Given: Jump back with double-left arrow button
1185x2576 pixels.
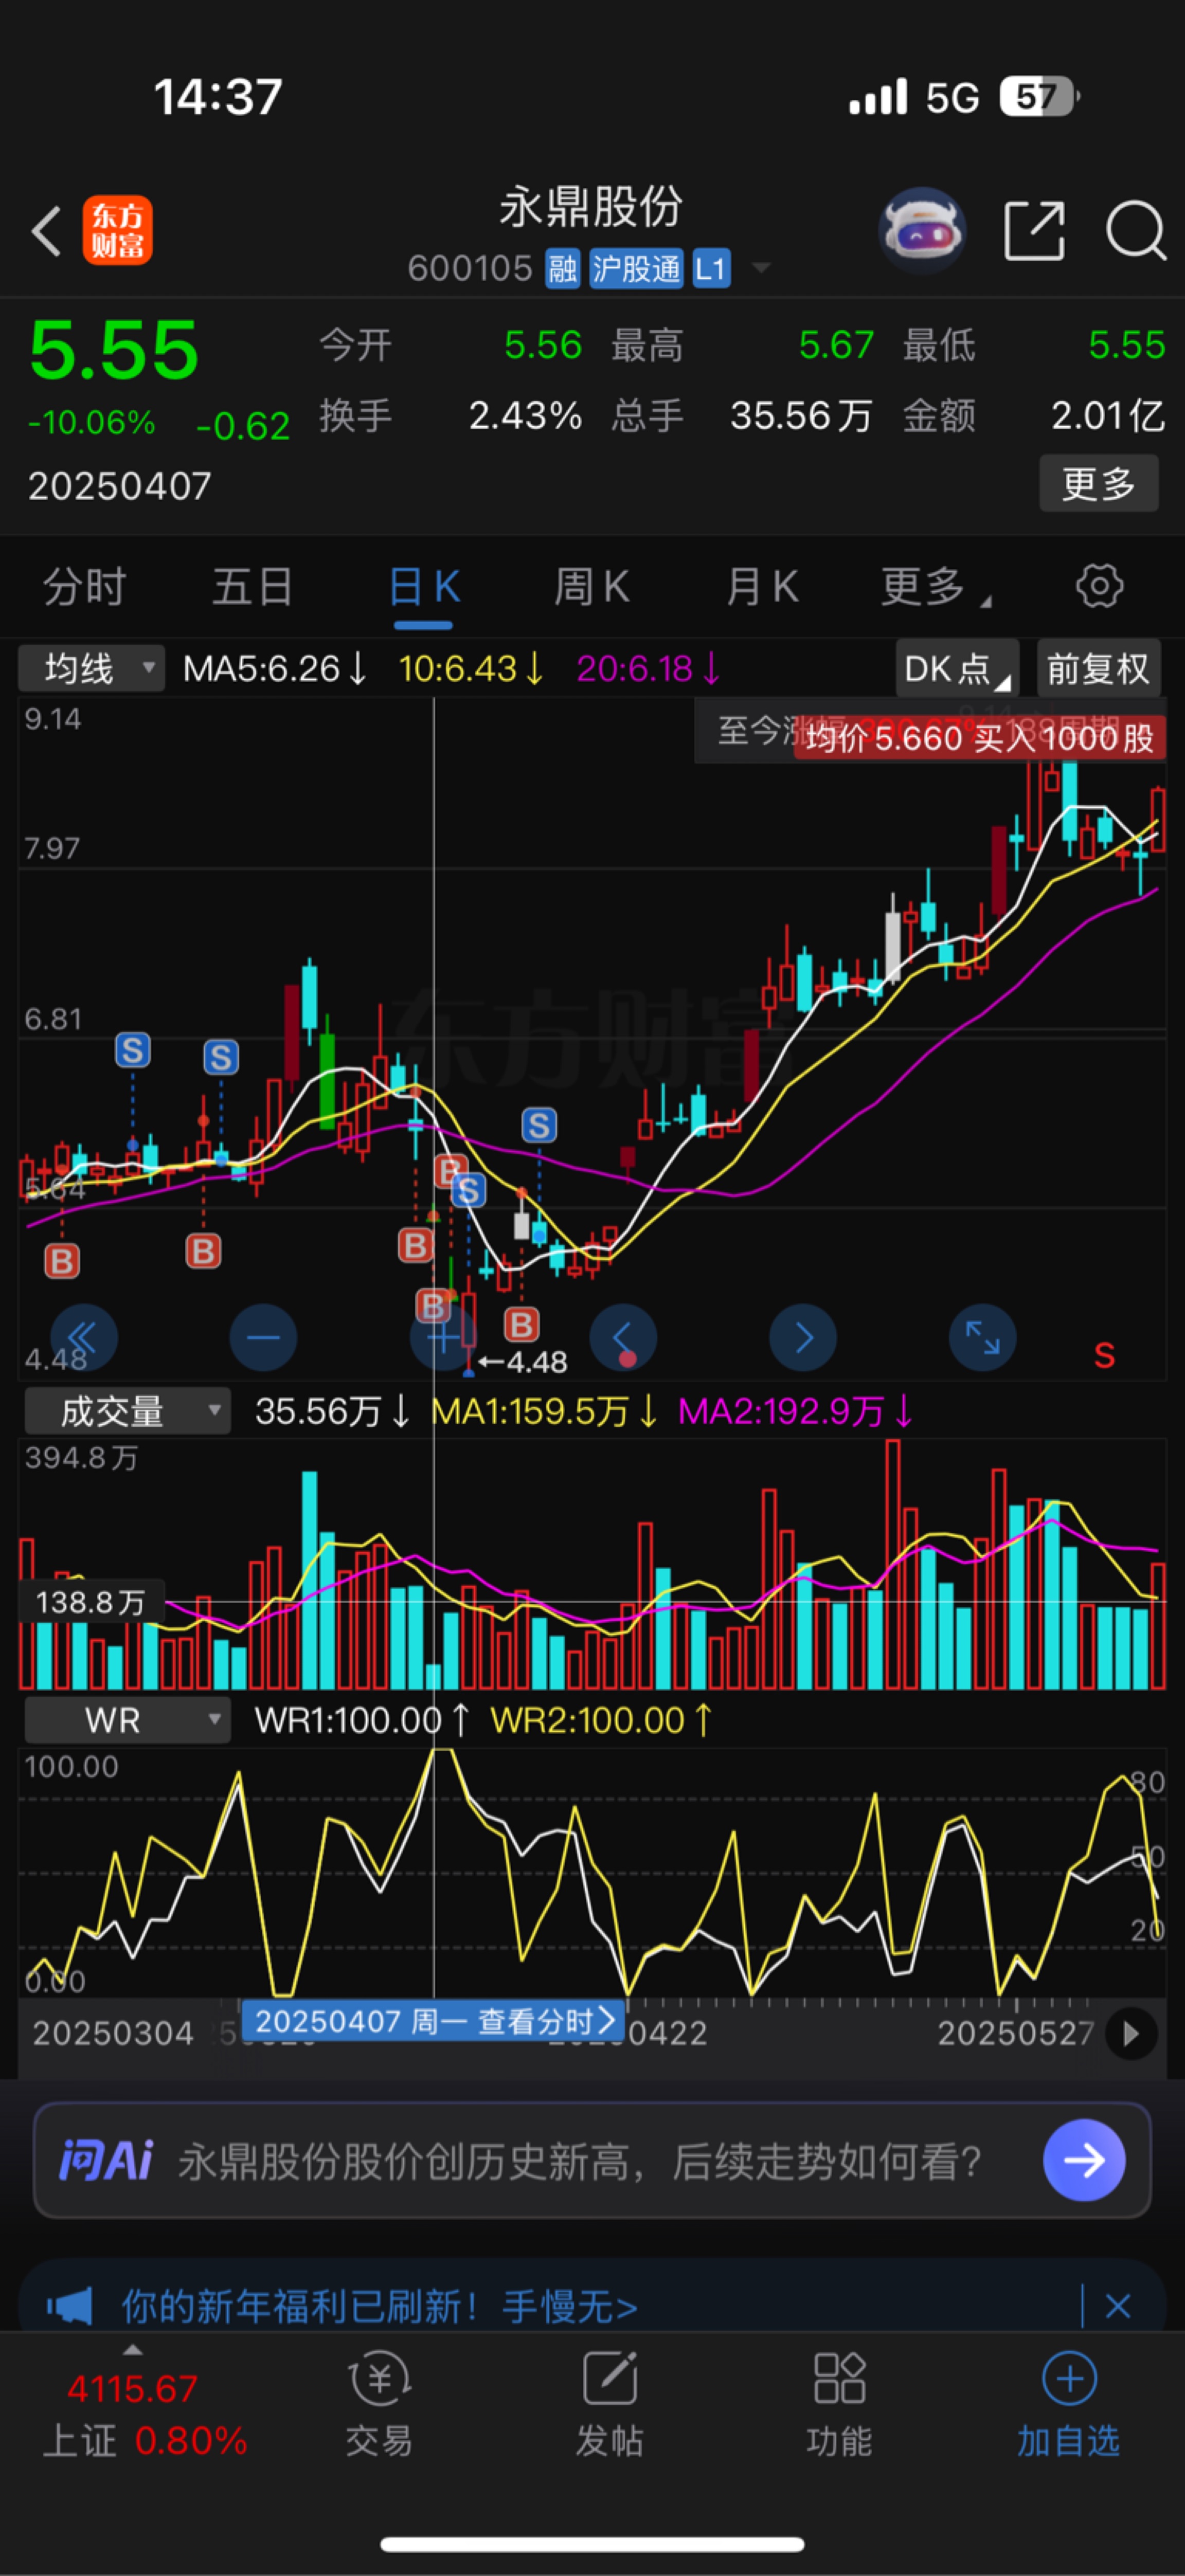Looking at the screenshot, I should (83, 1337).
